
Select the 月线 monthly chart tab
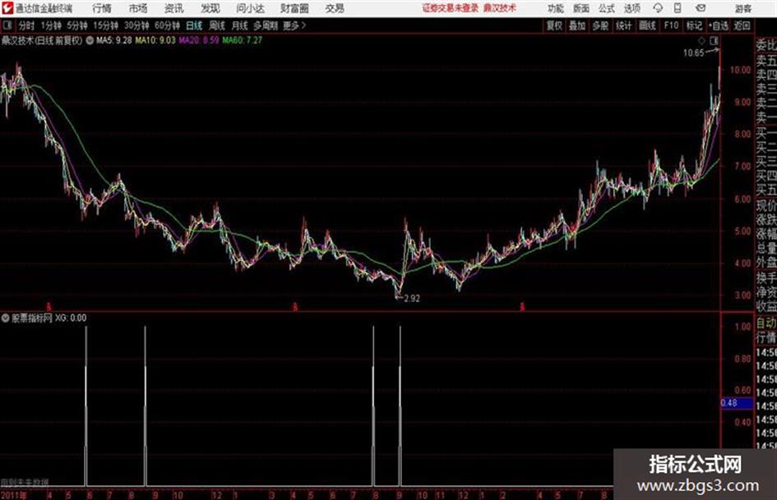[x=240, y=25]
